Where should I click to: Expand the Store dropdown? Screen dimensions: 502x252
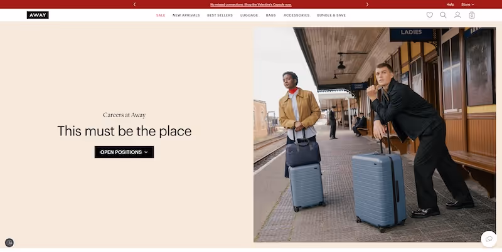point(467,4)
